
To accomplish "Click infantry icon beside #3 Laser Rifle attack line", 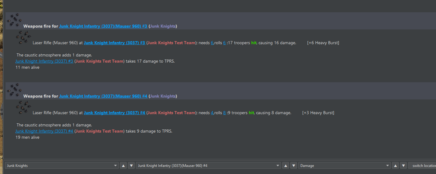I will [24, 37].
